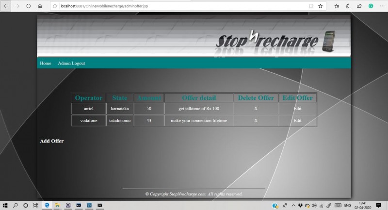388x210 pixels.
Task: Switch ENG input language indicator
Action: (x=347, y=206)
